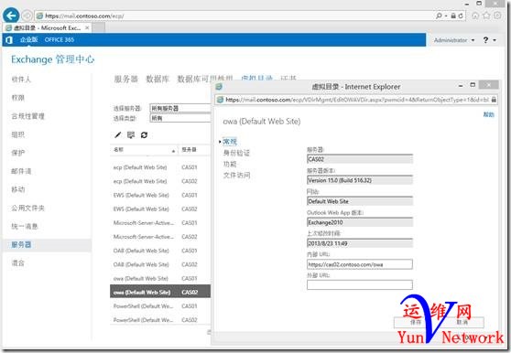Viewport: 511px width, 353px height.
Task: Open the Databases tab
Action: coord(158,79)
